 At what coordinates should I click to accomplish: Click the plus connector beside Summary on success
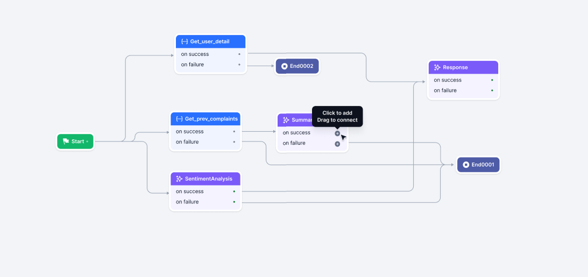(337, 133)
